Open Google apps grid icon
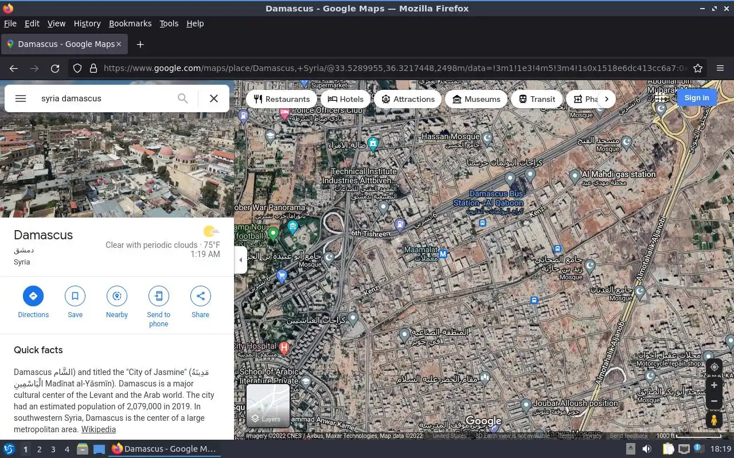734x458 pixels. point(661,98)
